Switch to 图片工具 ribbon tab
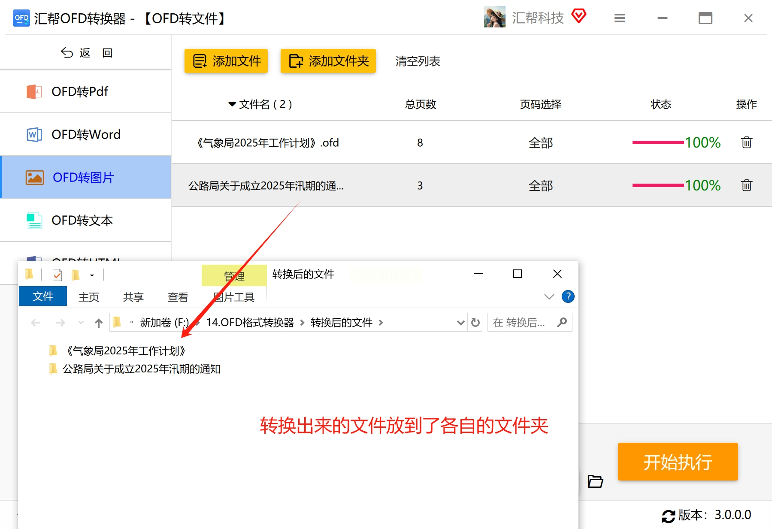The height and width of the screenshot is (529, 772). (234, 297)
